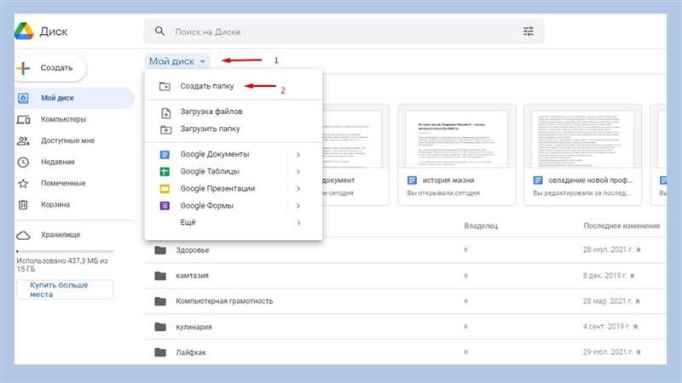Click the new folder icon in menu

[x=165, y=86]
